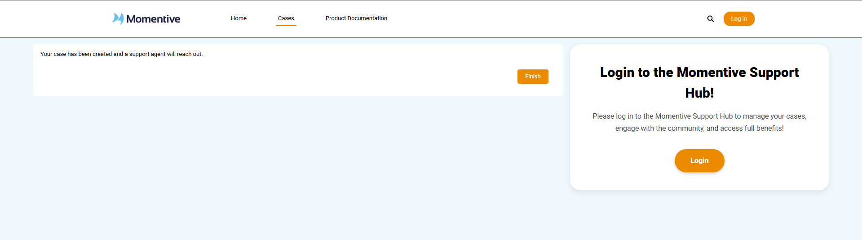The height and width of the screenshot is (240, 862).
Task: Open the search magnifier icon
Action: click(x=710, y=19)
